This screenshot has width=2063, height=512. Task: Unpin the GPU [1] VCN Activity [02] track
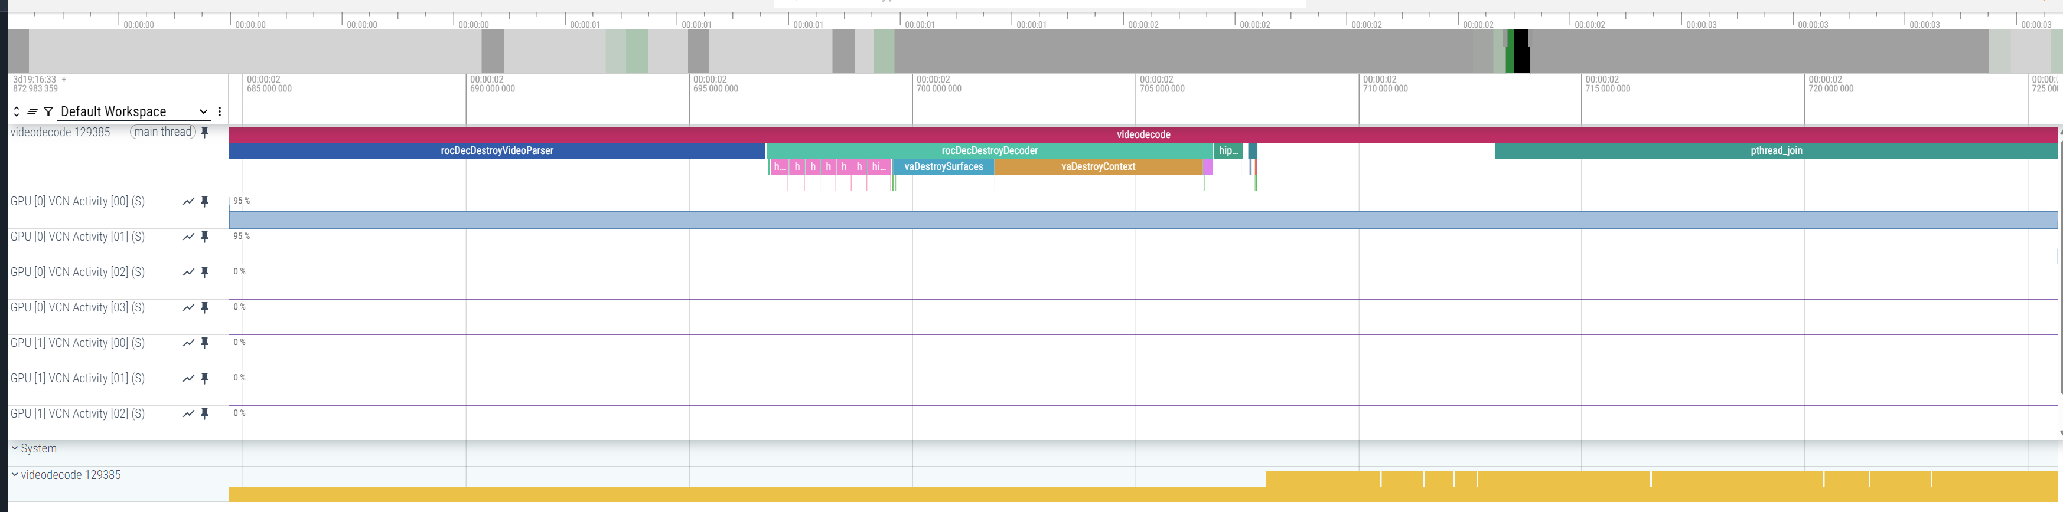(205, 413)
